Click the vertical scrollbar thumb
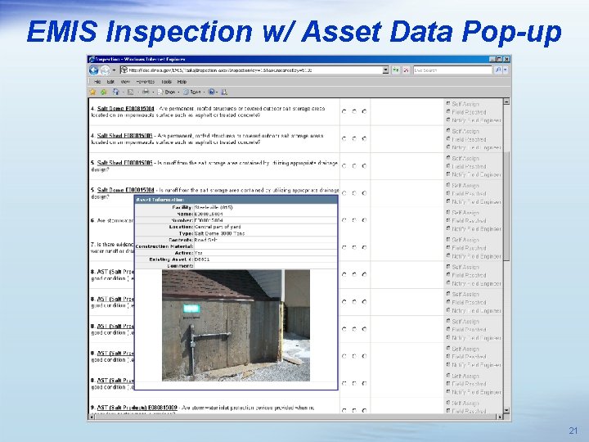The height and width of the screenshot is (442, 589). click(x=506, y=205)
